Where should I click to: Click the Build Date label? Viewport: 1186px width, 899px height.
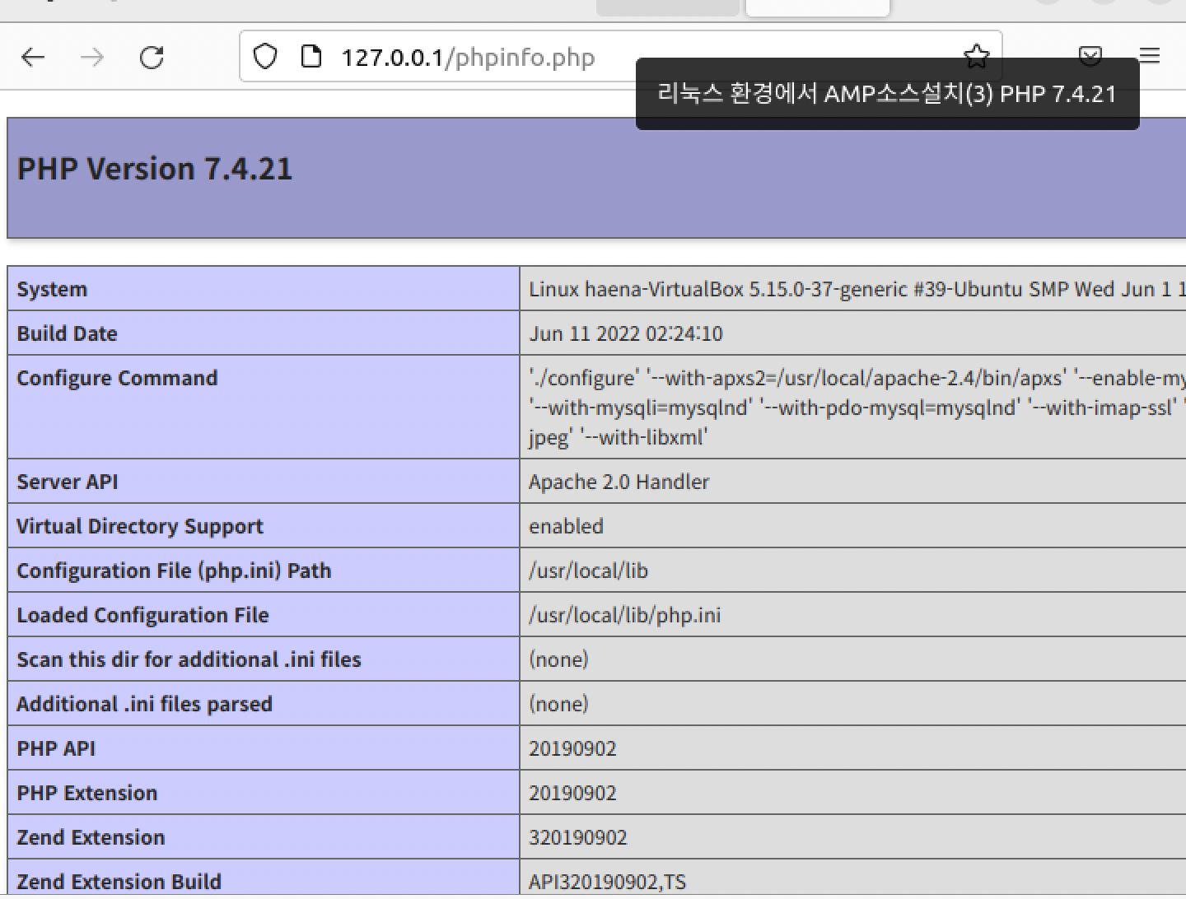click(x=67, y=333)
